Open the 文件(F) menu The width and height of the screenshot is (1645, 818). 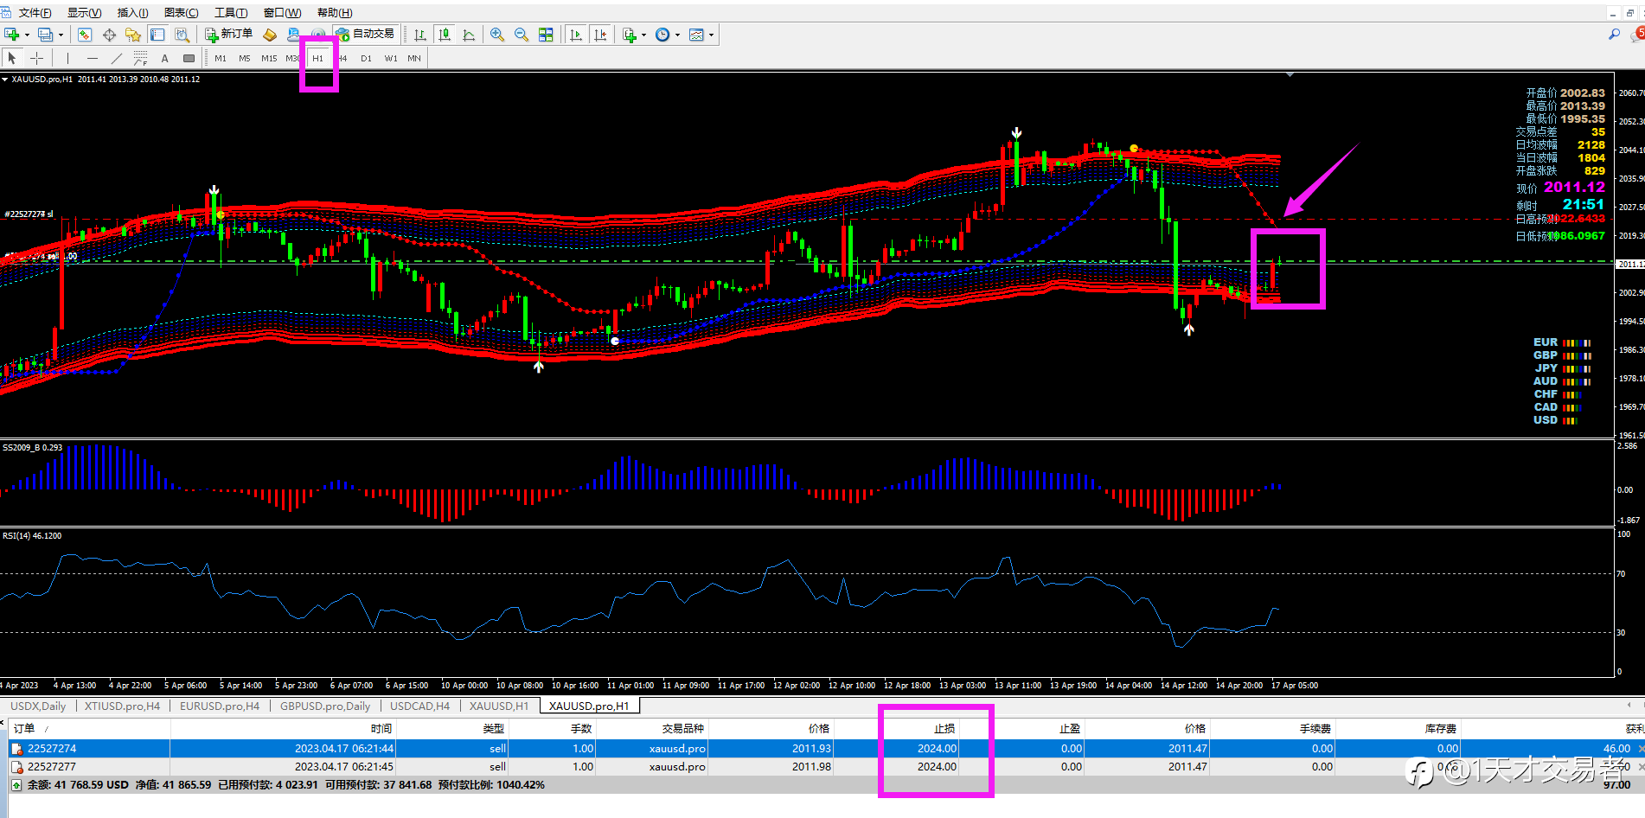35,13
